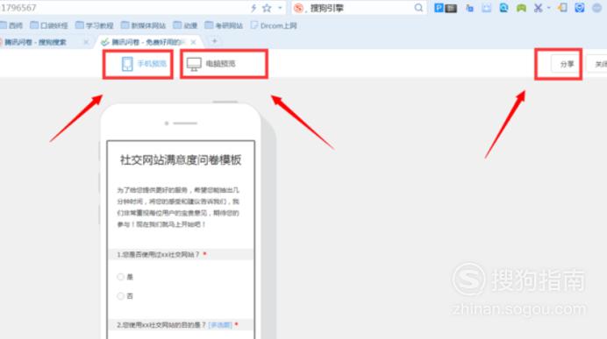
Task: Click the blue translate extension icon
Action: point(469,8)
